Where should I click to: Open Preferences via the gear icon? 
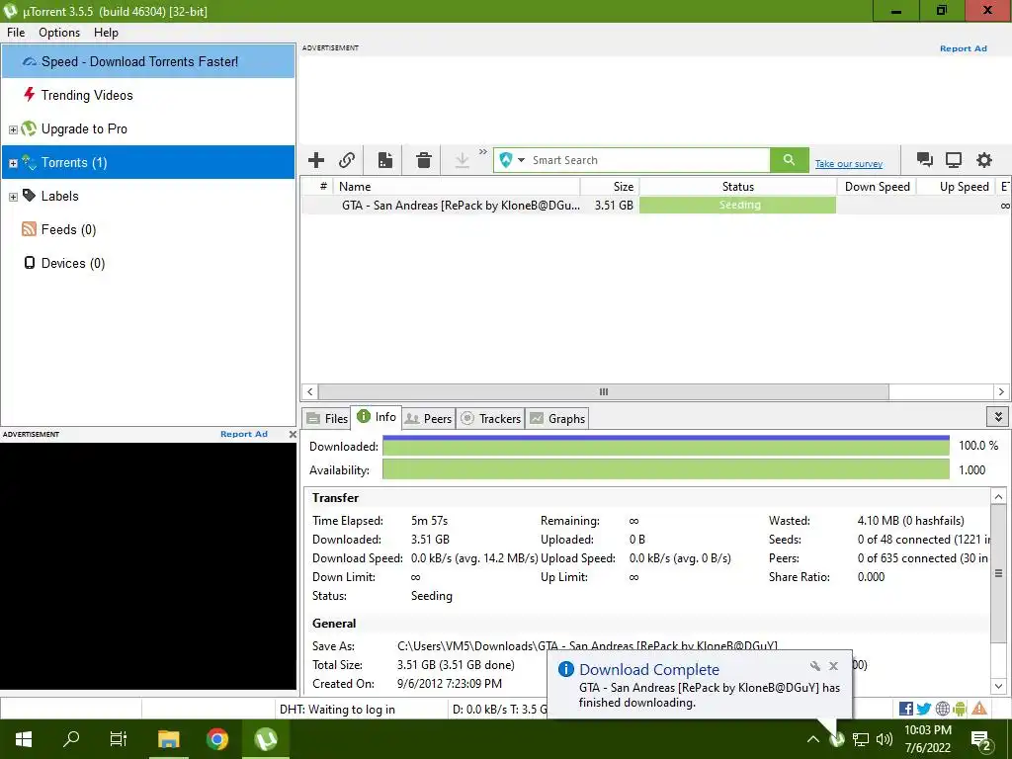[983, 160]
